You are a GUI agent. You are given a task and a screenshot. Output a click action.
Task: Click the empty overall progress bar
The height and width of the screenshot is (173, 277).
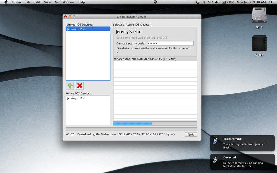tap(132, 129)
